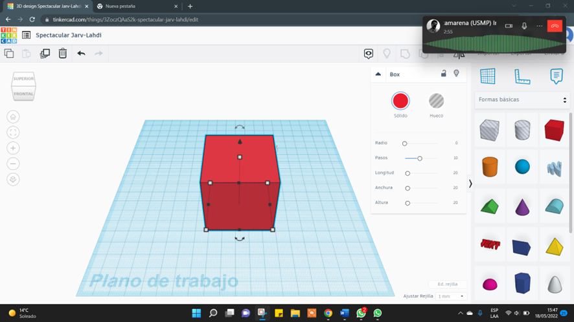
Task: Toggle the Notes visibility icon in toolbar
Action: click(x=369, y=54)
